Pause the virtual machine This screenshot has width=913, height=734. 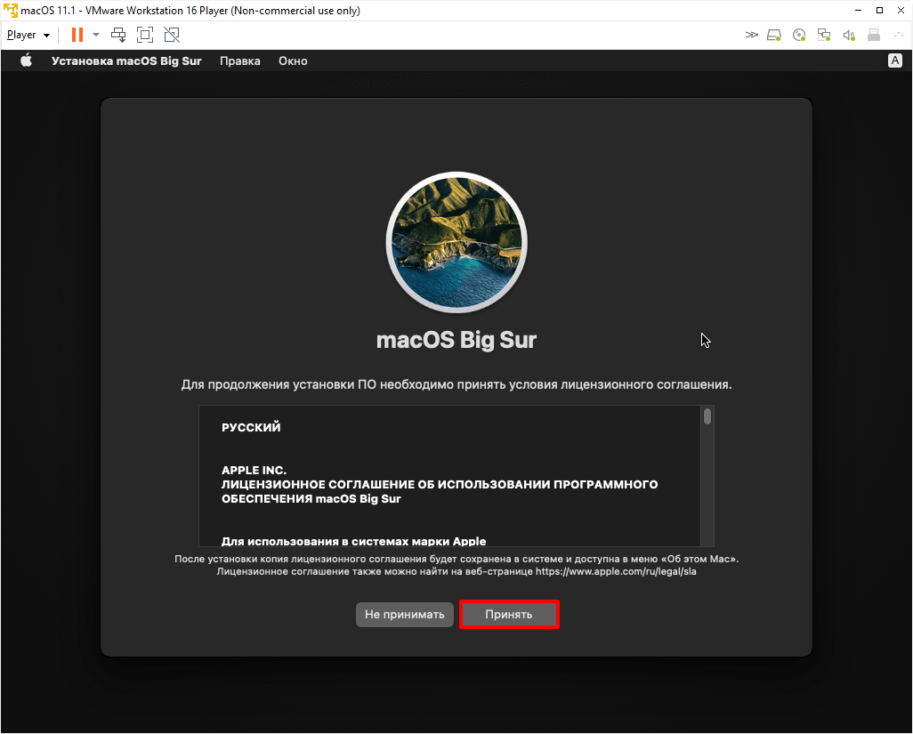point(77,35)
